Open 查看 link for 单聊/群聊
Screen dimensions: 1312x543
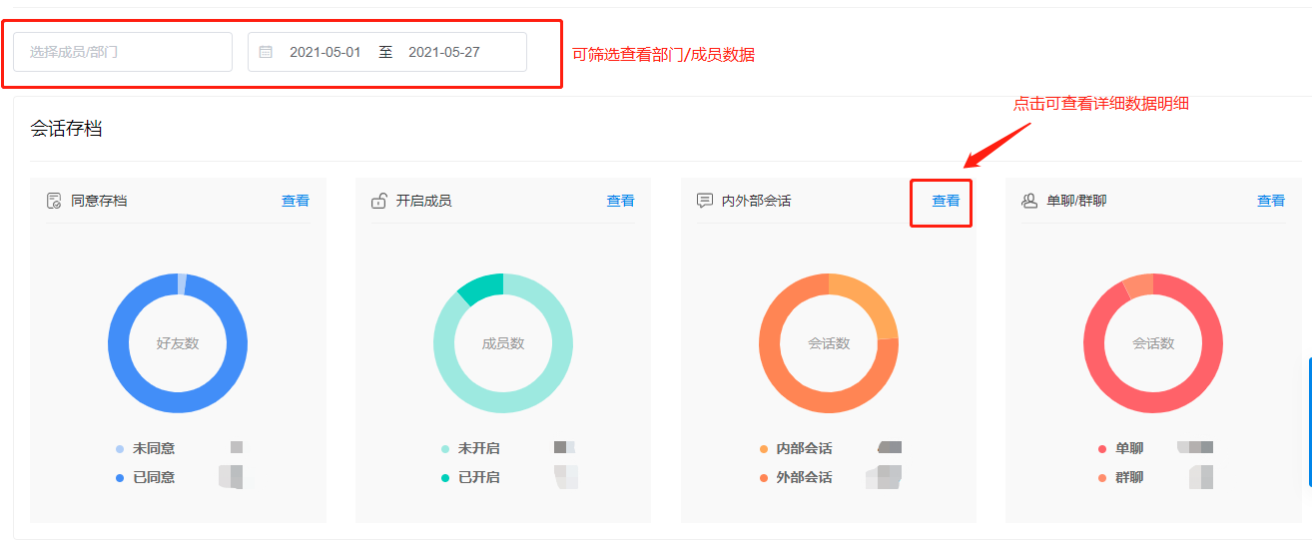coord(1270,201)
